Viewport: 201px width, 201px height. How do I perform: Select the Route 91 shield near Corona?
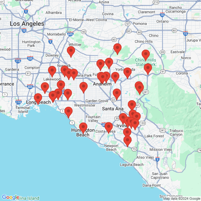coord(163,72)
